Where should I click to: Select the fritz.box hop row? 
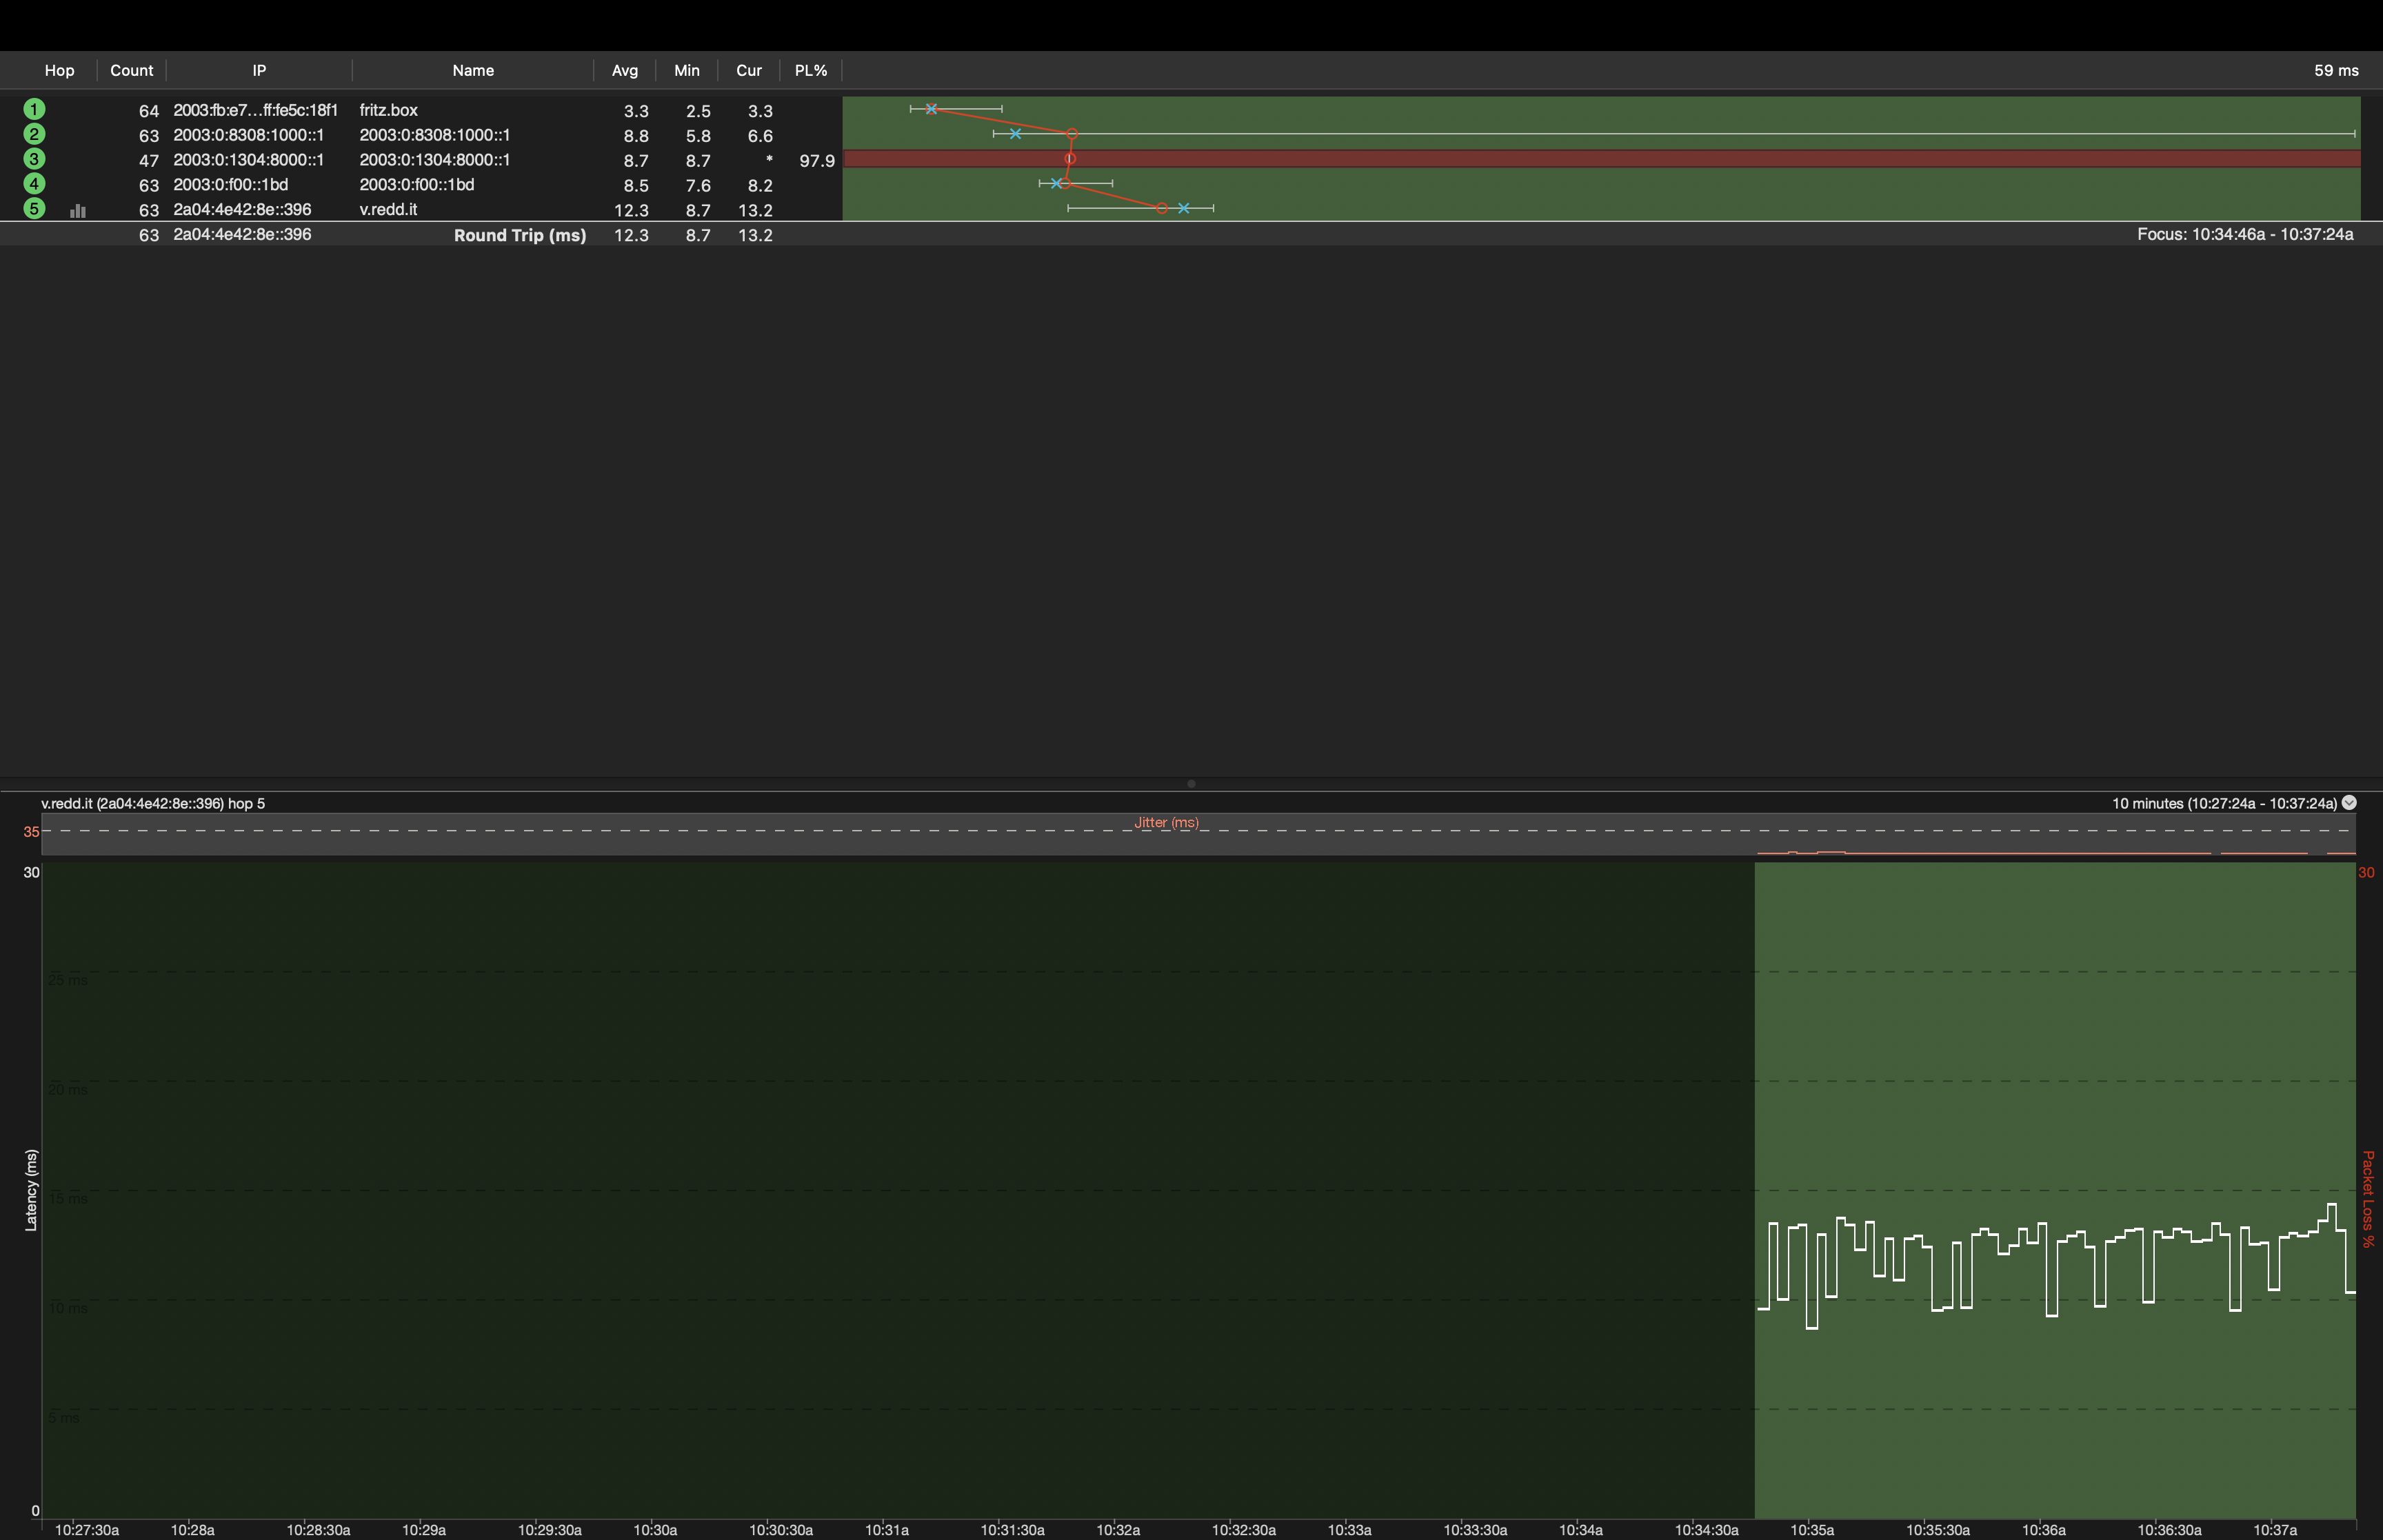click(388, 110)
